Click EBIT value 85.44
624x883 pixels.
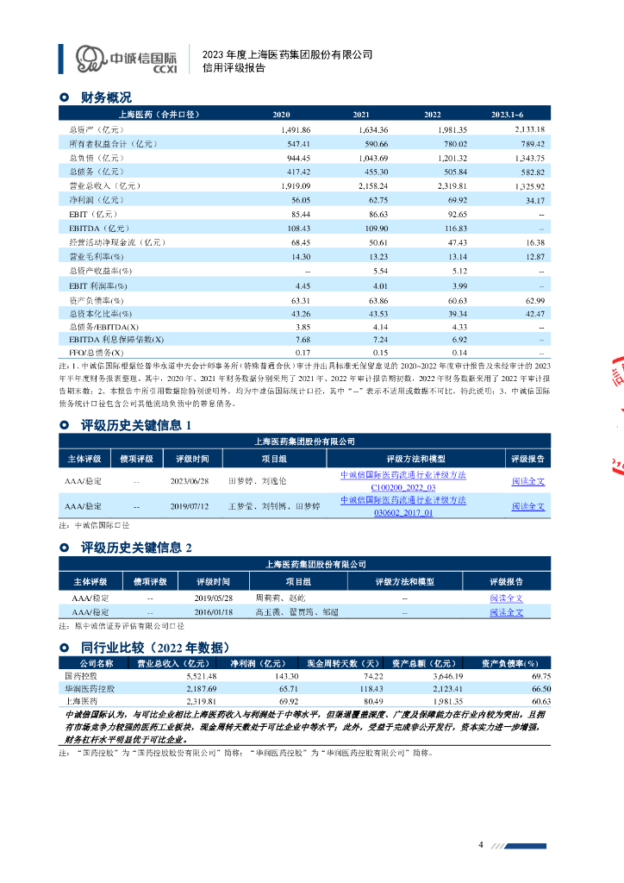[x=301, y=215]
